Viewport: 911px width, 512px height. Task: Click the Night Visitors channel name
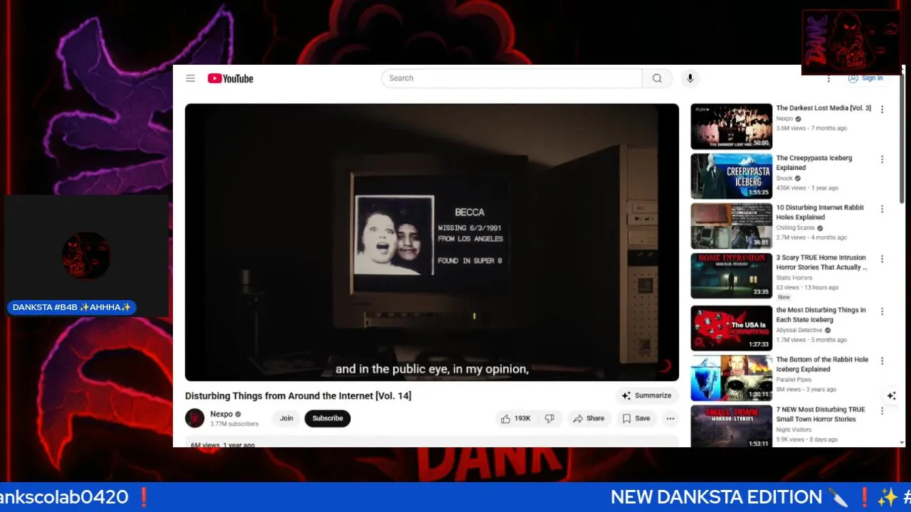tap(794, 430)
